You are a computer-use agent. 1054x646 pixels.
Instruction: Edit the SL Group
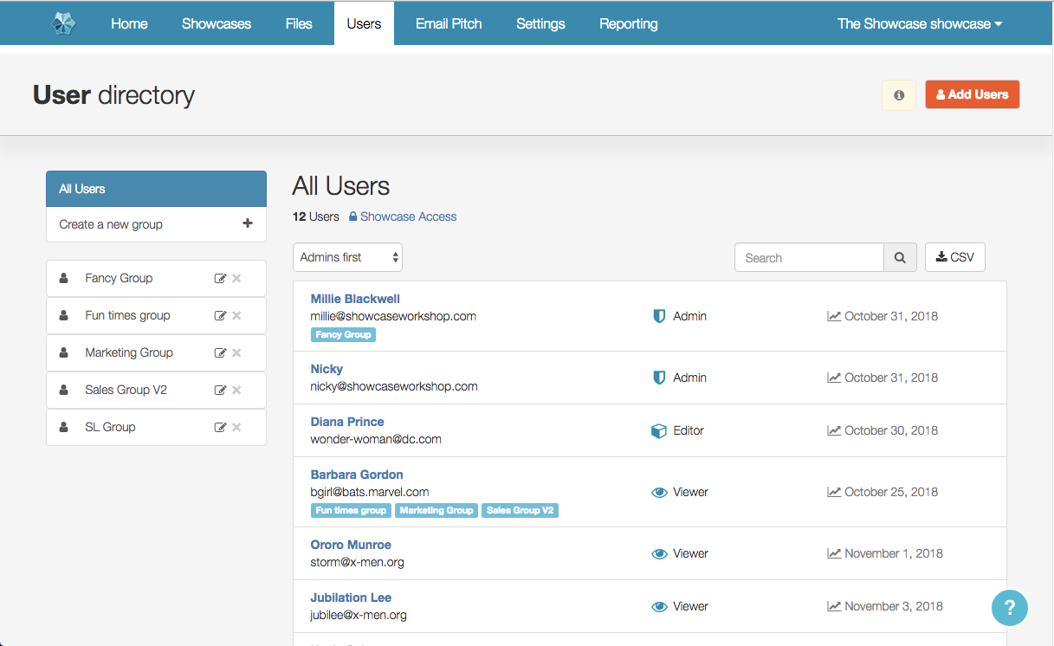tap(220, 428)
